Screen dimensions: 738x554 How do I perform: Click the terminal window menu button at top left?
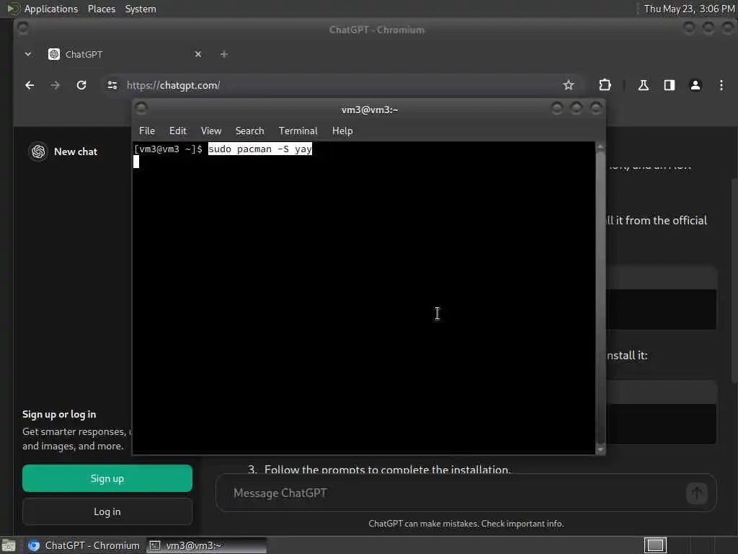(x=141, y=108)
